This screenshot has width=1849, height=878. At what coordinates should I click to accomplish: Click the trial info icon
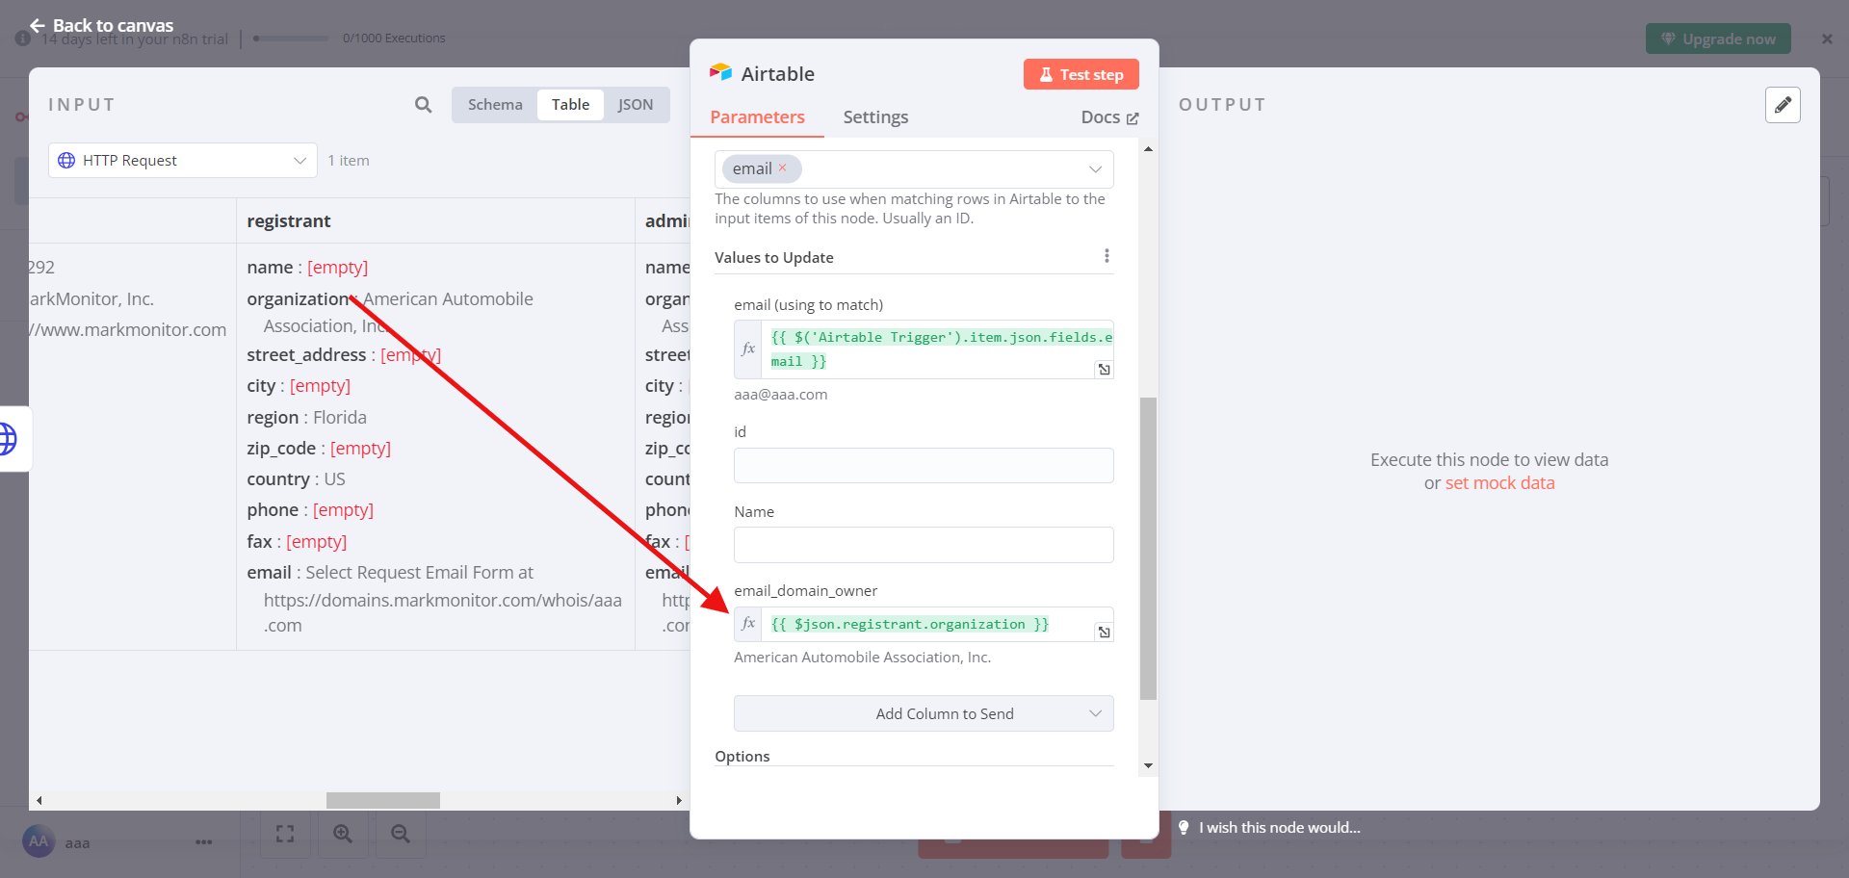click(22, 39)
